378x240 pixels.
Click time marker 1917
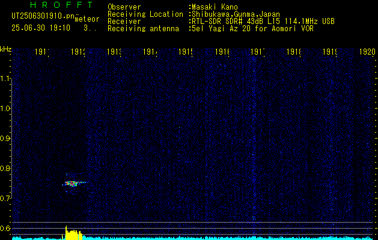pyautogui.click(x=258, y=52)
